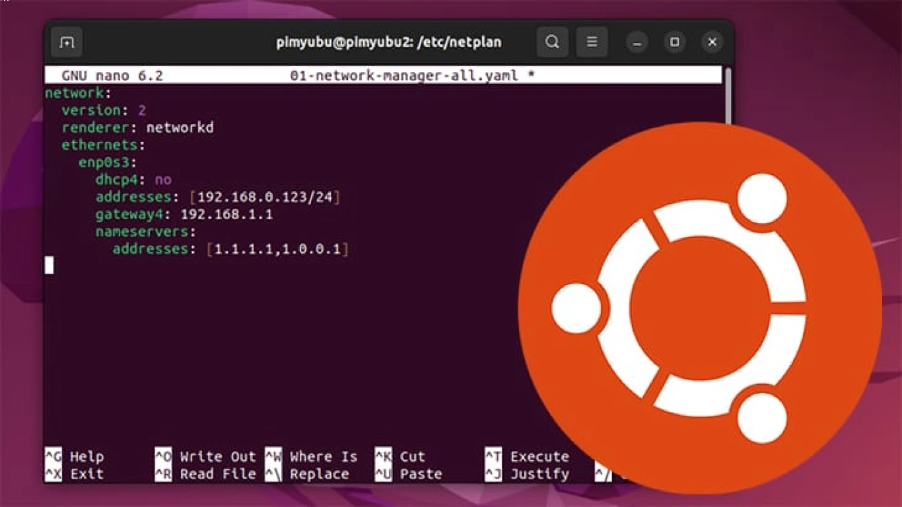Screen dimensions: 902x507
Task: Click the 'version: 2' line
Action: [x=104, y=110]
